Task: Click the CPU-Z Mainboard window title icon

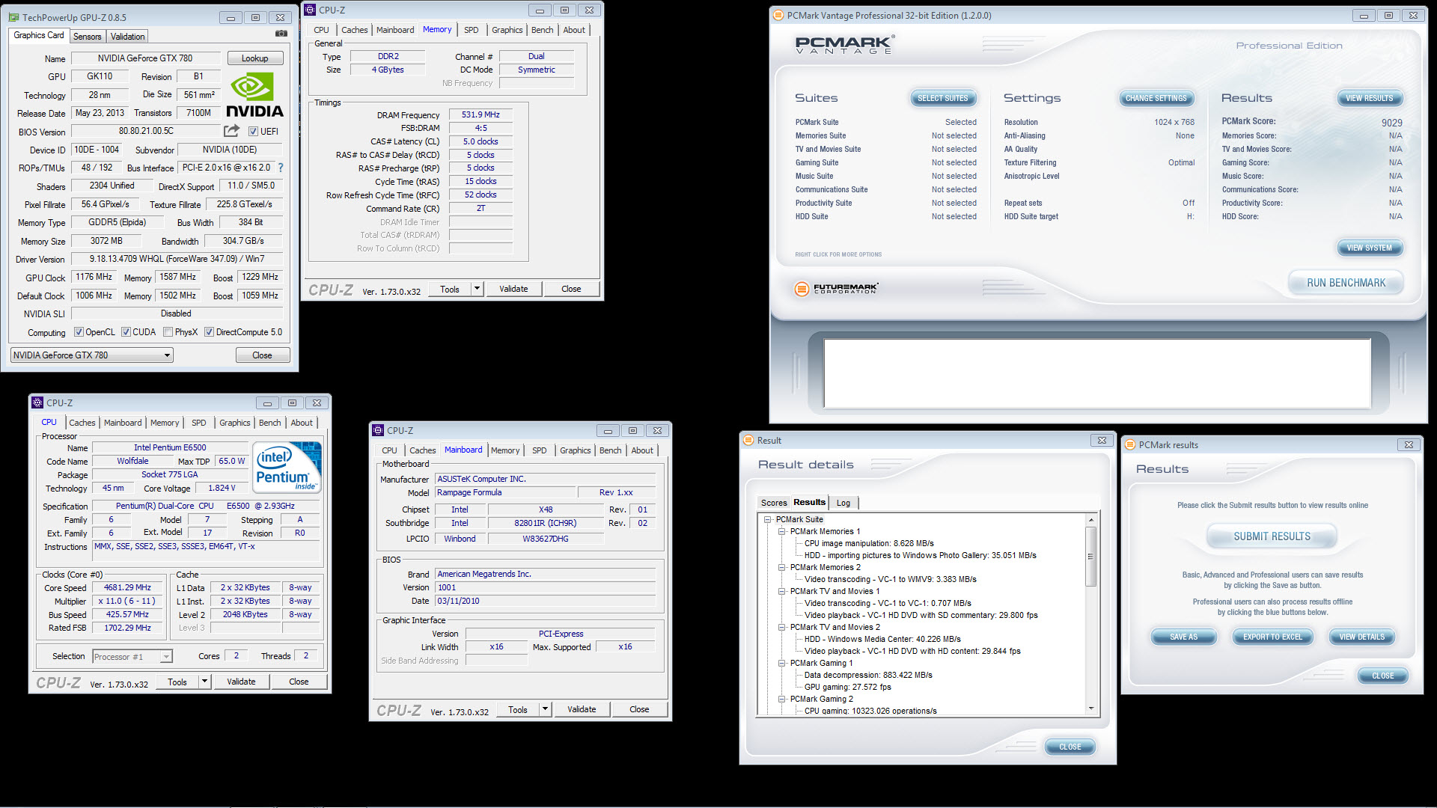Action: [x=378, y=430]
